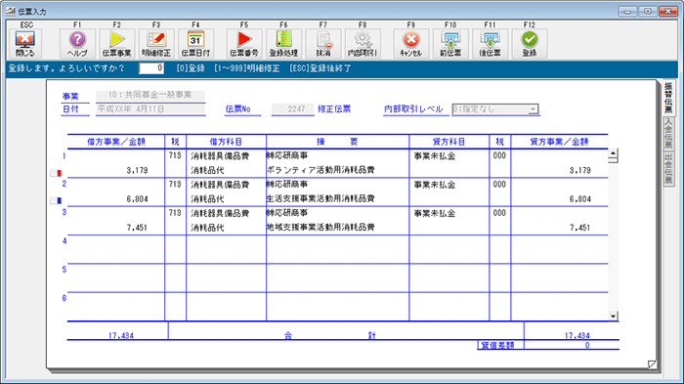
Task: Select the F6 登録処理 icon
Action: (x=283, y=43)
